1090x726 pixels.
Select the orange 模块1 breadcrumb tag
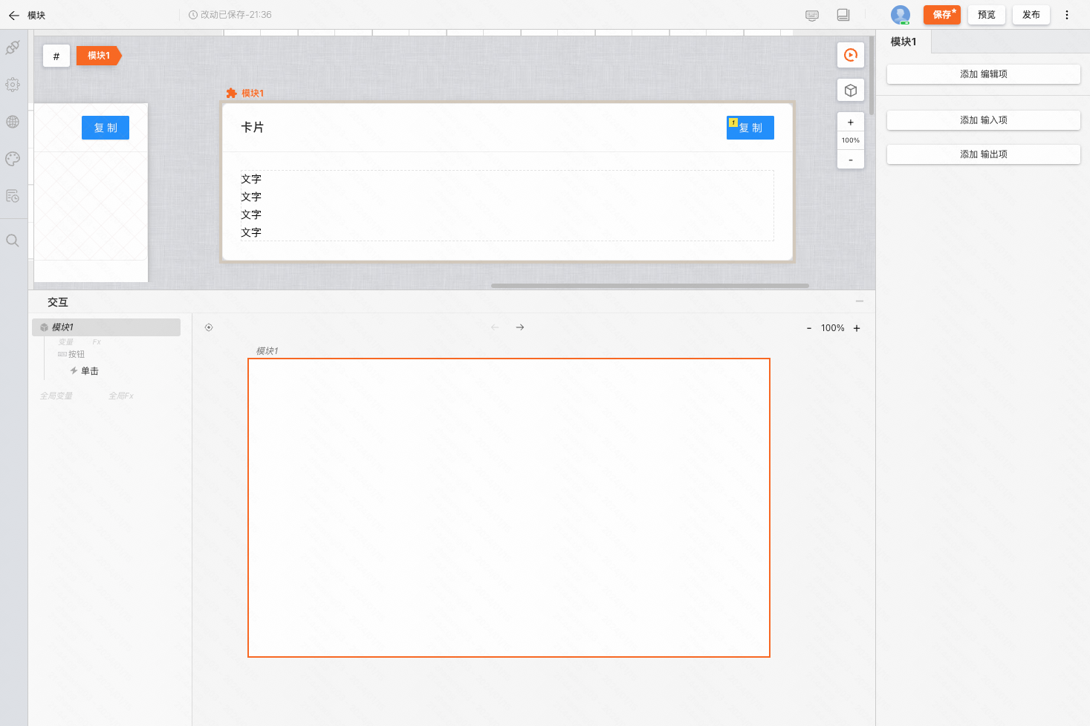click(99, 56)
